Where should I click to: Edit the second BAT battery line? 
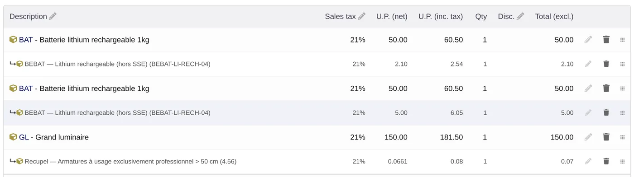click(x=588, y=88)
